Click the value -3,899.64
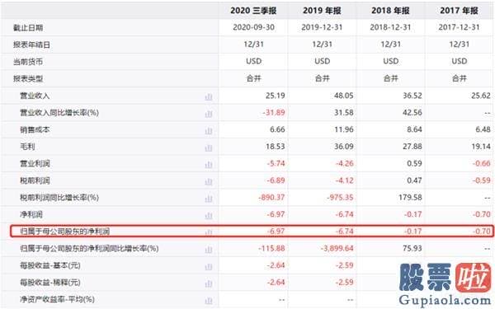495x309 pixels. tap(337, 249)
